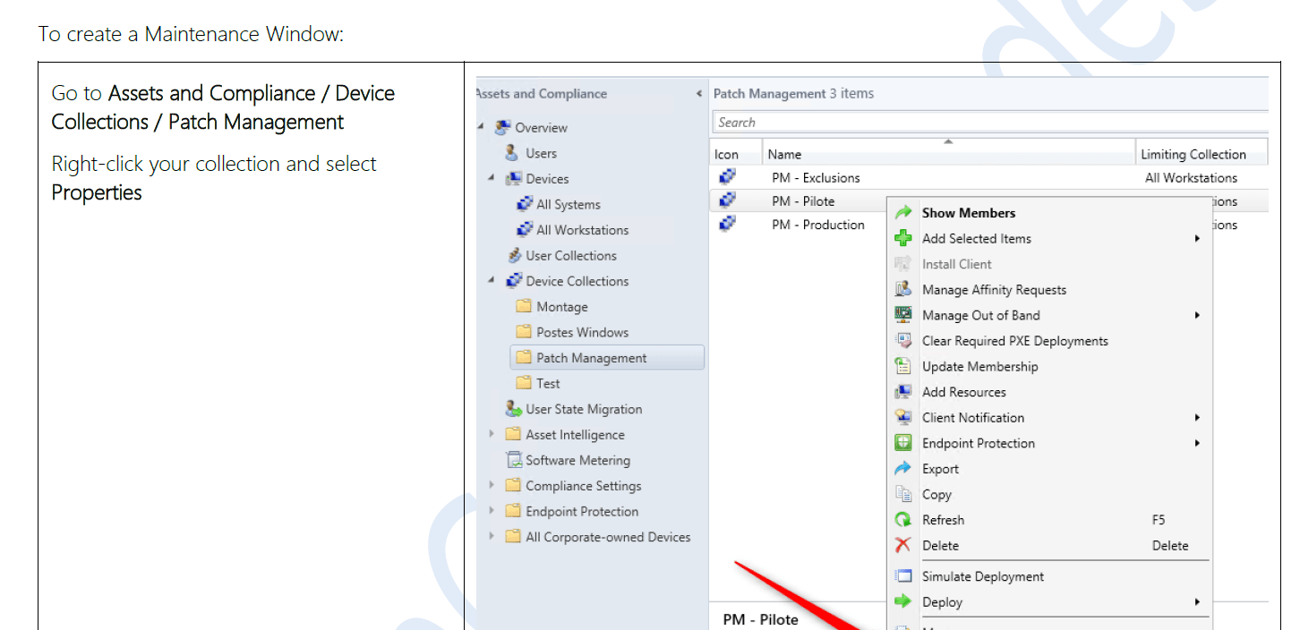The width and height of the screenshot is (1300, 630).
Task: Select Clear Required PXE Deployments
Action: pyautogui.click(x=1014, y=341)
